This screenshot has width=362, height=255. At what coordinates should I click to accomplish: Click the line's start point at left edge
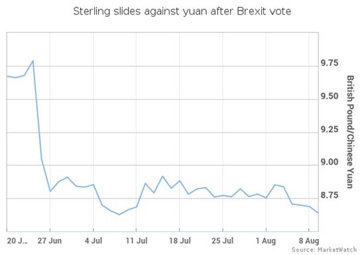[7, 76]
